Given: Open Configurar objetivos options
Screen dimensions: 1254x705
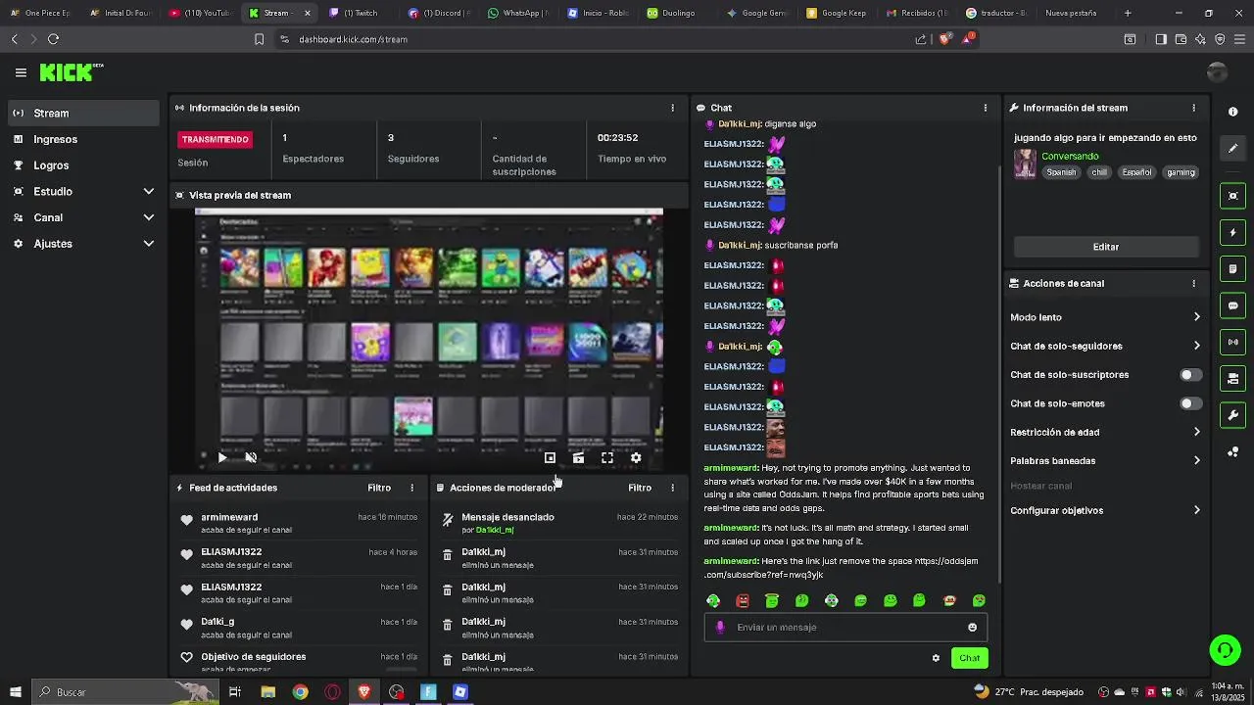Looking at the screenshot, I should (x=1105, y=510).
